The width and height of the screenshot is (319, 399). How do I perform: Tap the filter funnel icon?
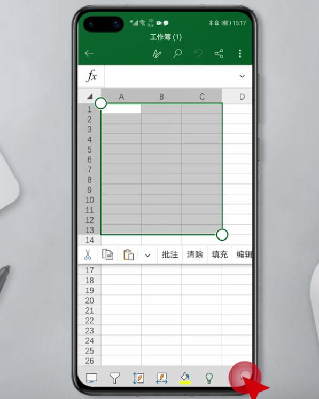[x=114, y=378]
